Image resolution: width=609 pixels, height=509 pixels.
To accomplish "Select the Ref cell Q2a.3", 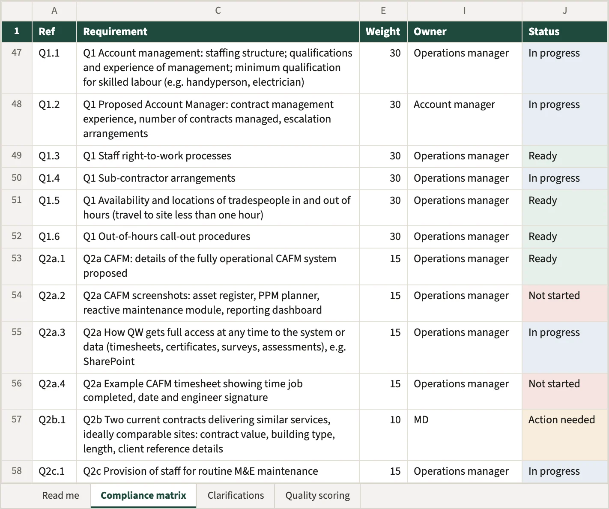I will [x=54, y=347].
